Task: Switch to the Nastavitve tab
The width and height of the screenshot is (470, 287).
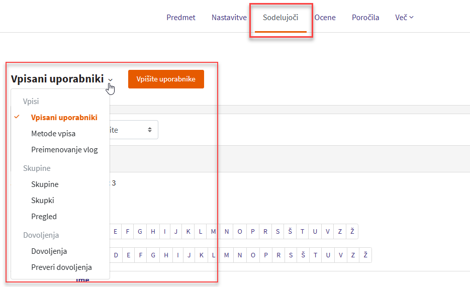Action: [229, 18]
